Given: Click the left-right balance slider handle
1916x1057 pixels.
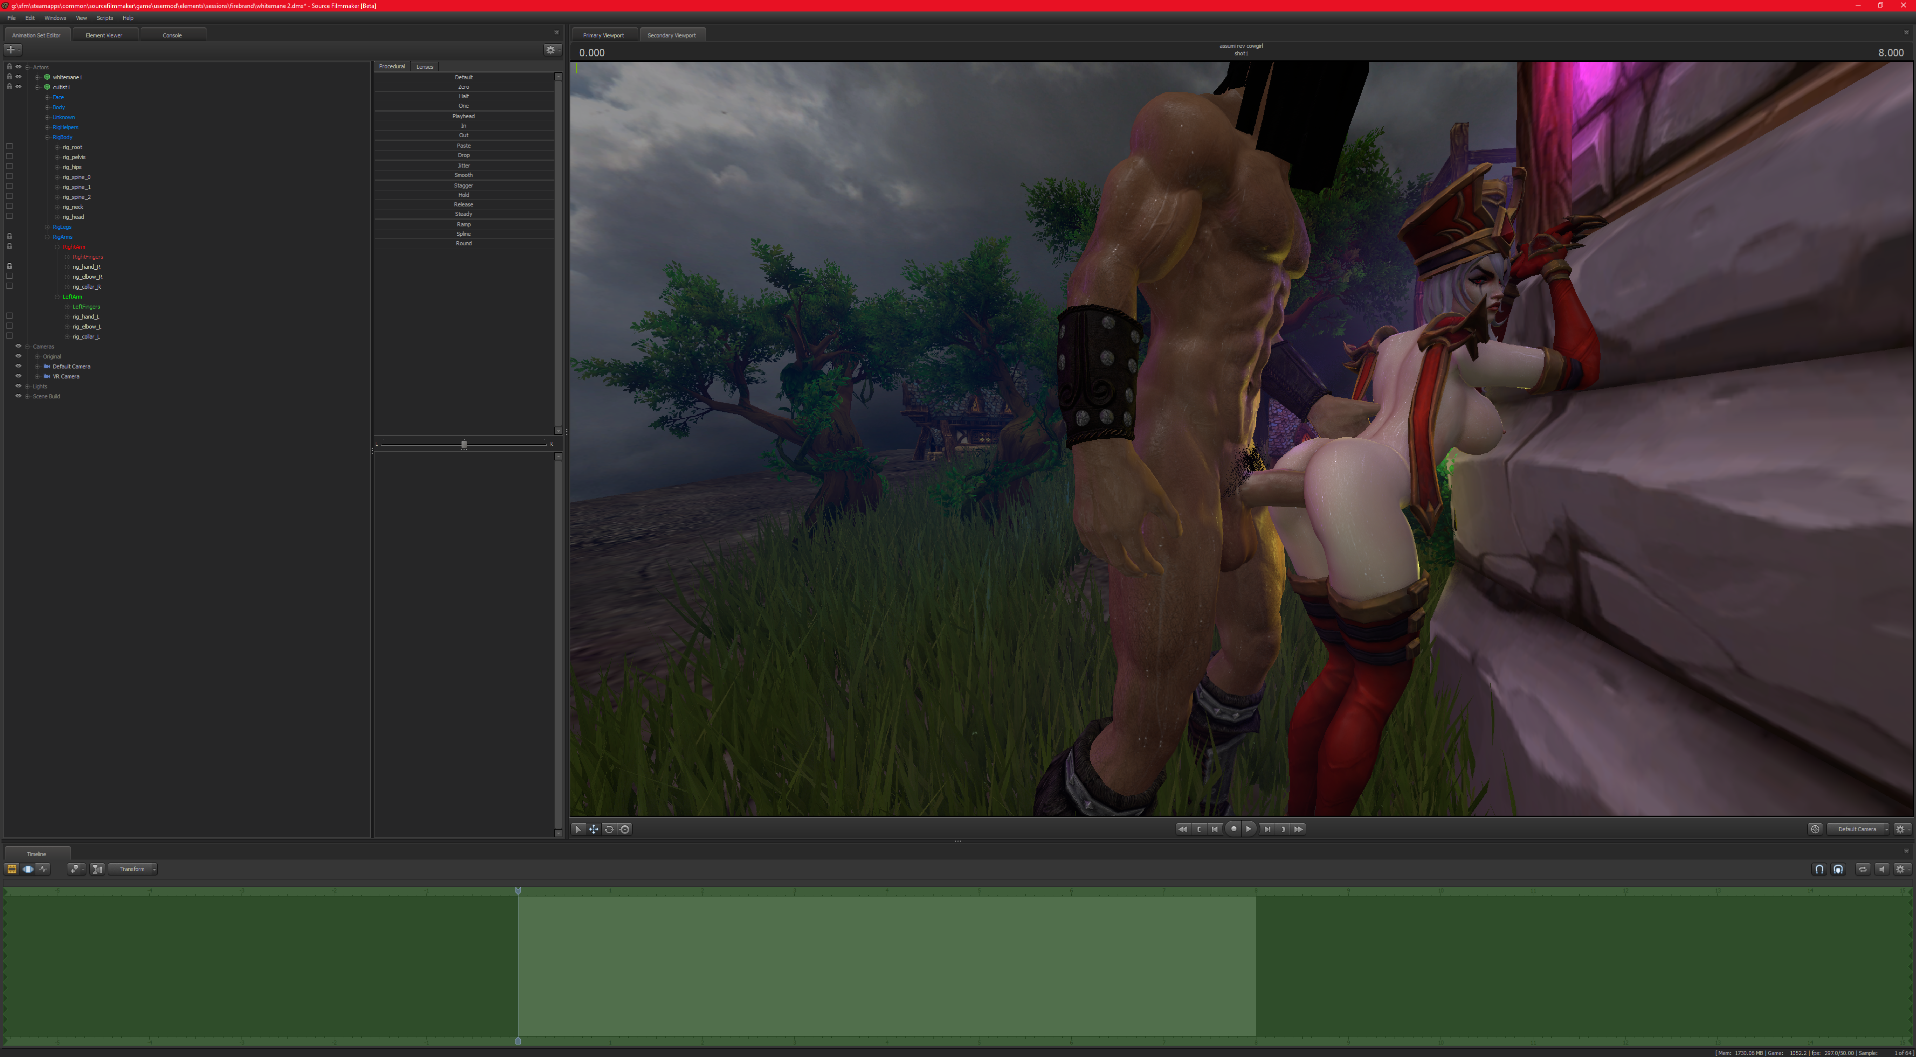Looking at the screenshot, I should 464,444.
